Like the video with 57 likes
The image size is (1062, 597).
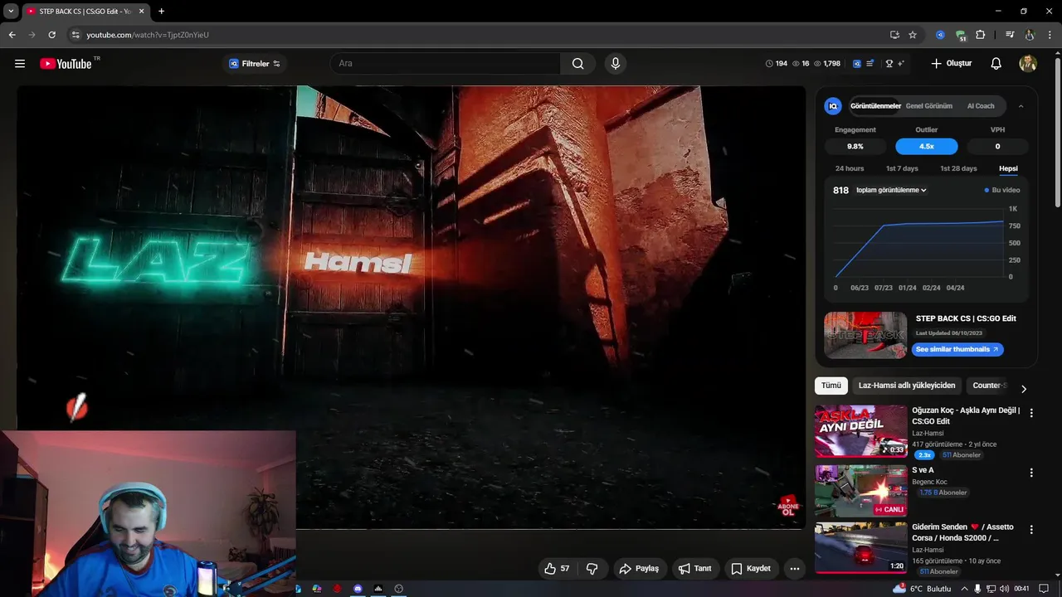click(557, 569)
